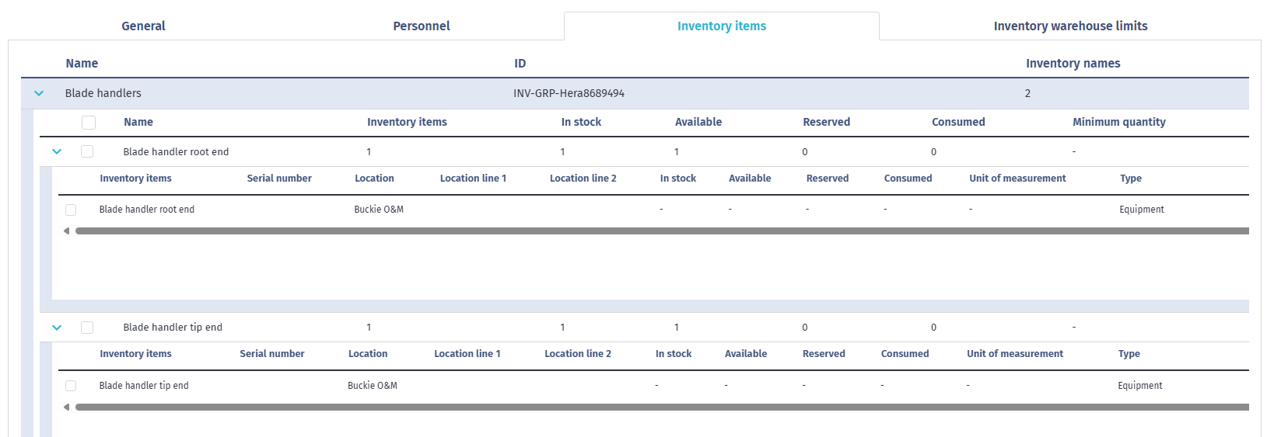Click horizontal scrollbar in tip end item table
This screenshot has width=1267, height=437.
pyautogui.click(x=661, y=407)
